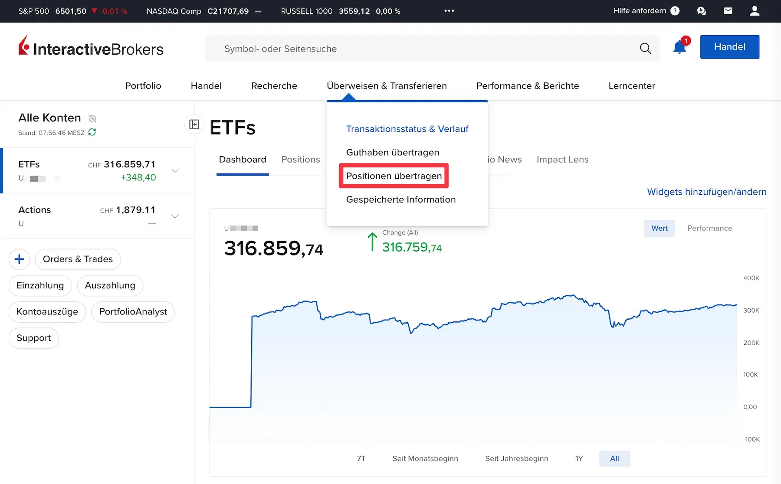Set chart range to Seit Monatsbeginn
This screenshot has width=781, height=484.
point(425,458)
